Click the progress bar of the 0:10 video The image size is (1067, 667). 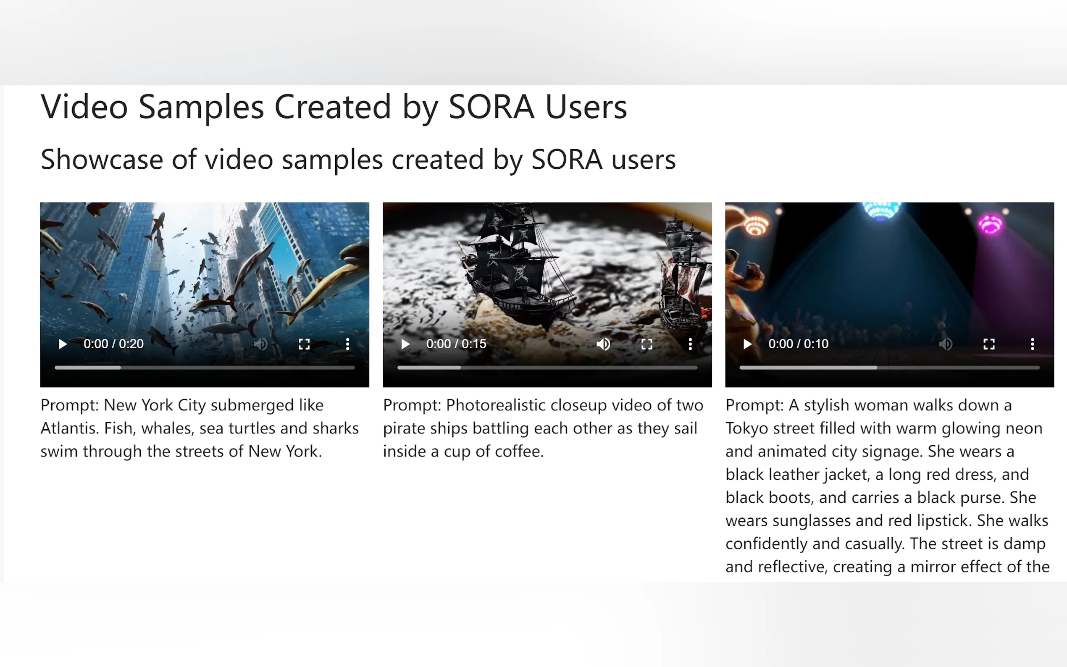pos(889,368)
